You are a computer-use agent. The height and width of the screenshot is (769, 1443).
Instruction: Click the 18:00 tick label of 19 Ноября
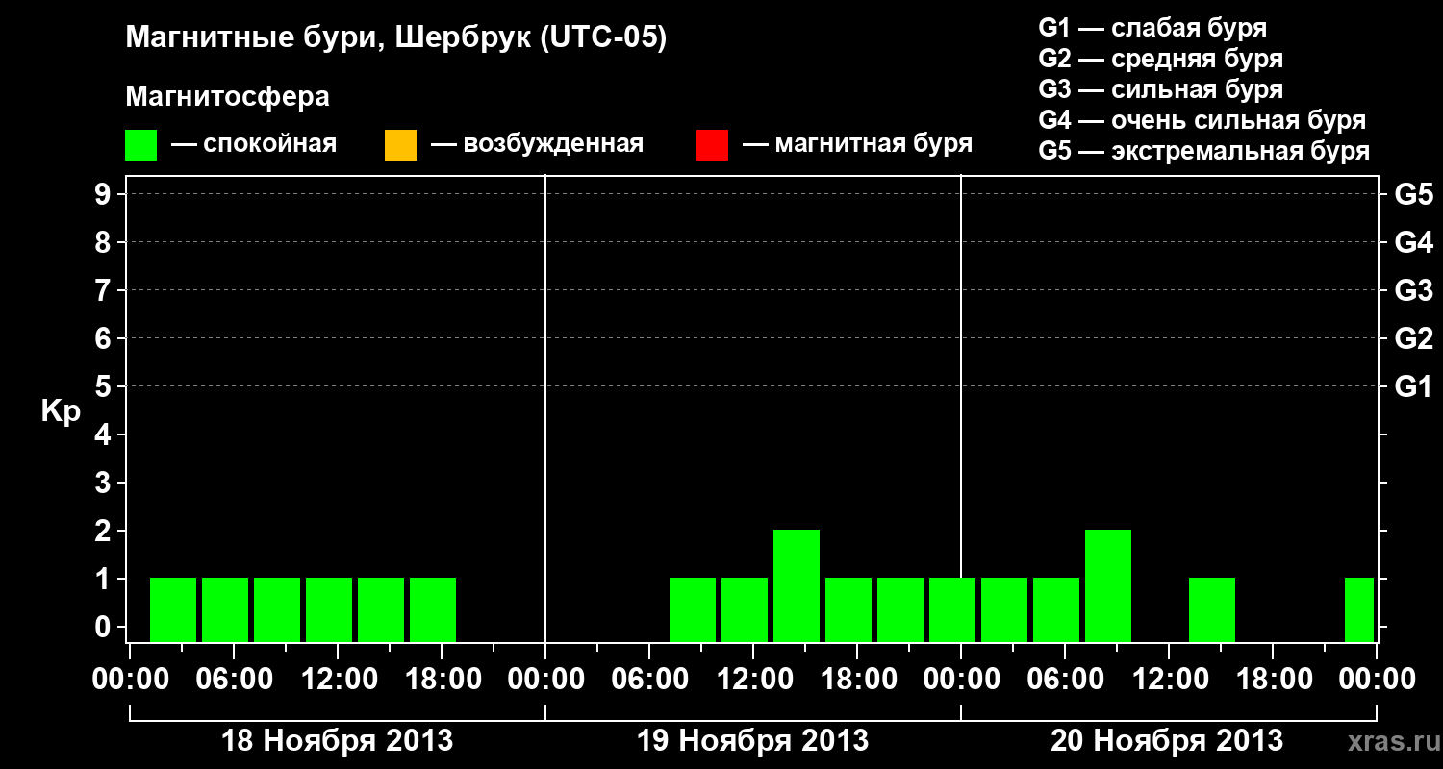pyautogui.click(x=857, y=680)
